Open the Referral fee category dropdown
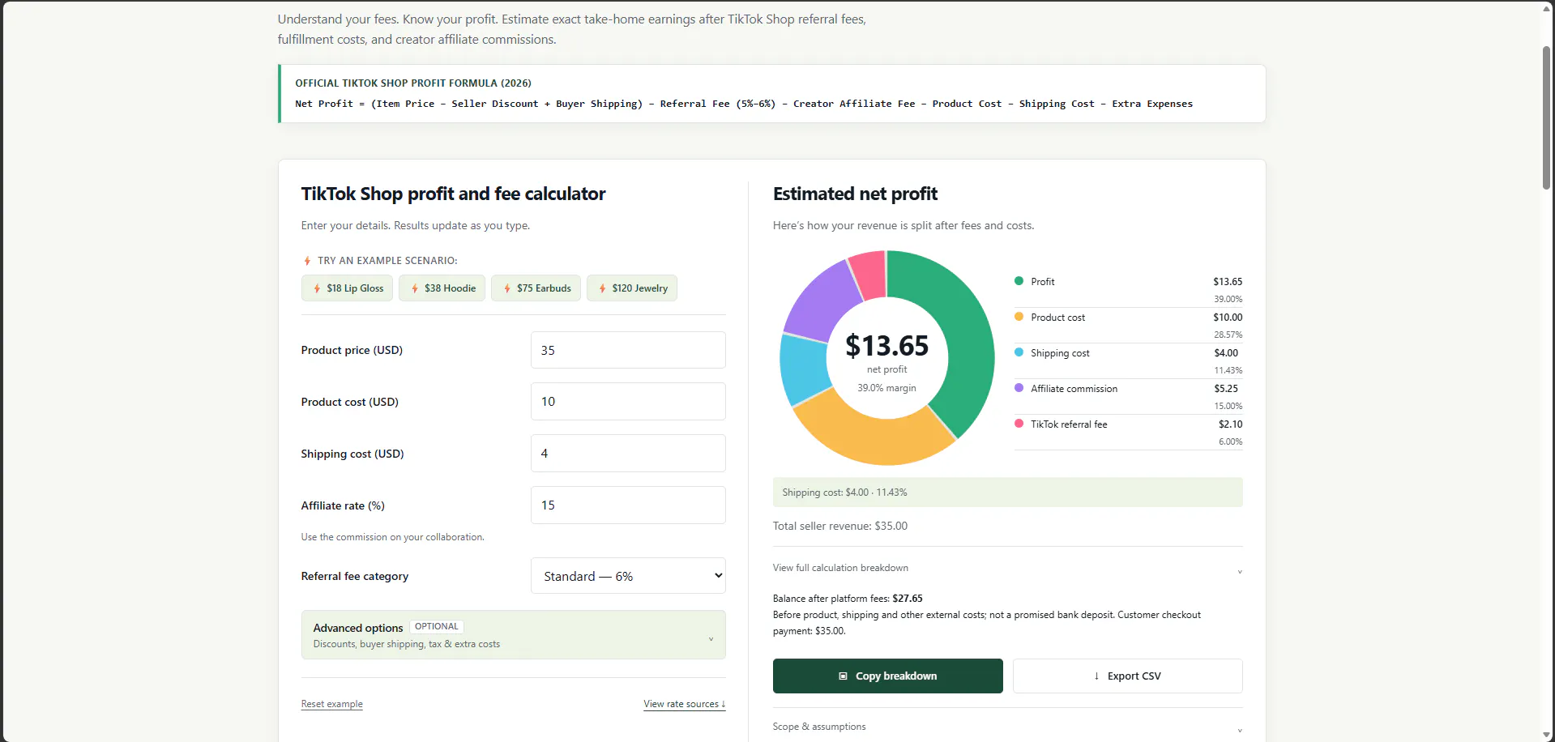Screen dimensions: 1555x742 click(628, 576)
